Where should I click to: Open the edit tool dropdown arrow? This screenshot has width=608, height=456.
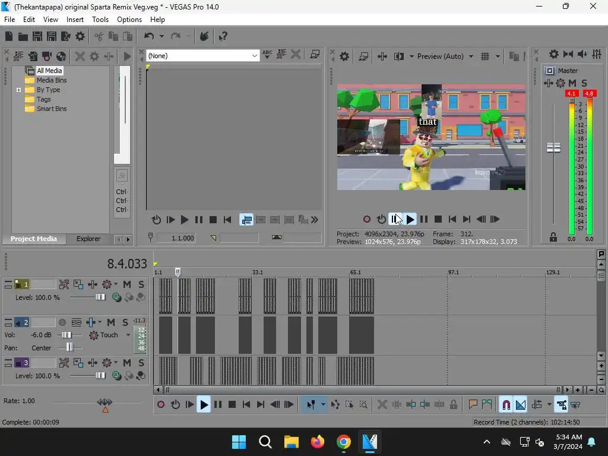tap(323, 405)
